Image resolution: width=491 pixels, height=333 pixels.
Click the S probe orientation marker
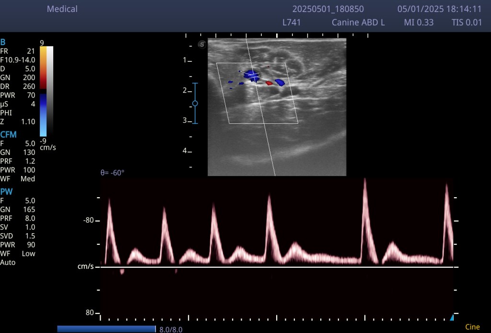click(x=202, y=45)
